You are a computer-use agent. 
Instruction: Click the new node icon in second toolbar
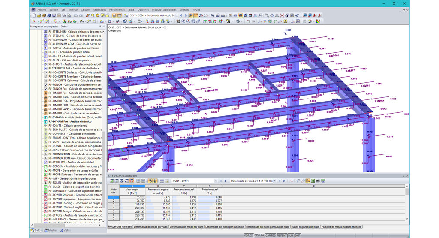(34, 21)
